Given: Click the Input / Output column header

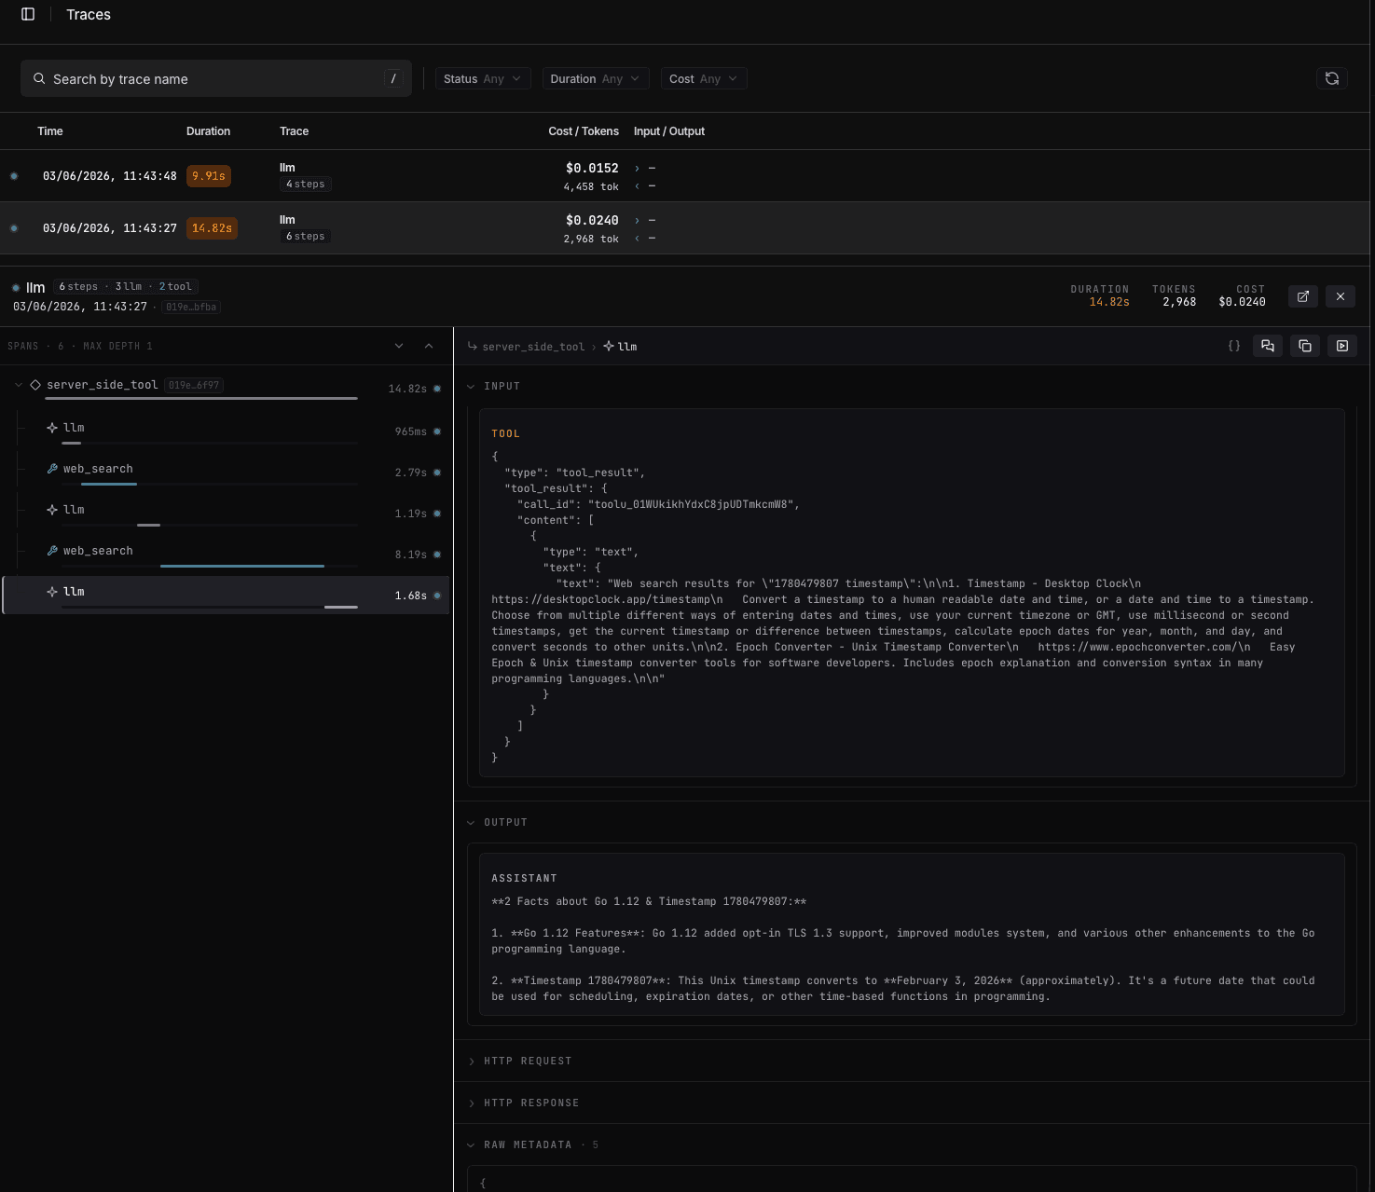Looking at the screenshot, I should click(669, 131).
